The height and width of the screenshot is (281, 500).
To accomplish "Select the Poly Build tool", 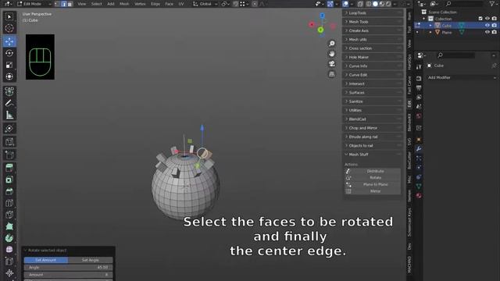I will 9,226.
